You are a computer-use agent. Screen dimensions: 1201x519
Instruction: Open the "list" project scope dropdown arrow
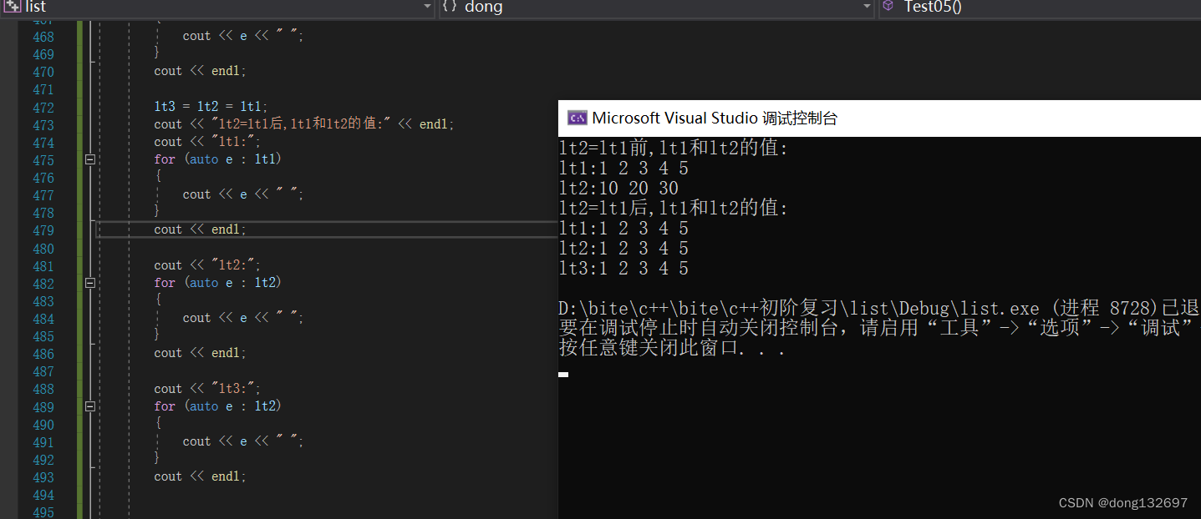coord(427,7)
